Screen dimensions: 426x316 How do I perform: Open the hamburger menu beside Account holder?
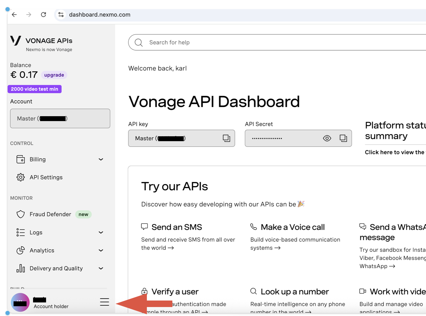pos(104,302)
